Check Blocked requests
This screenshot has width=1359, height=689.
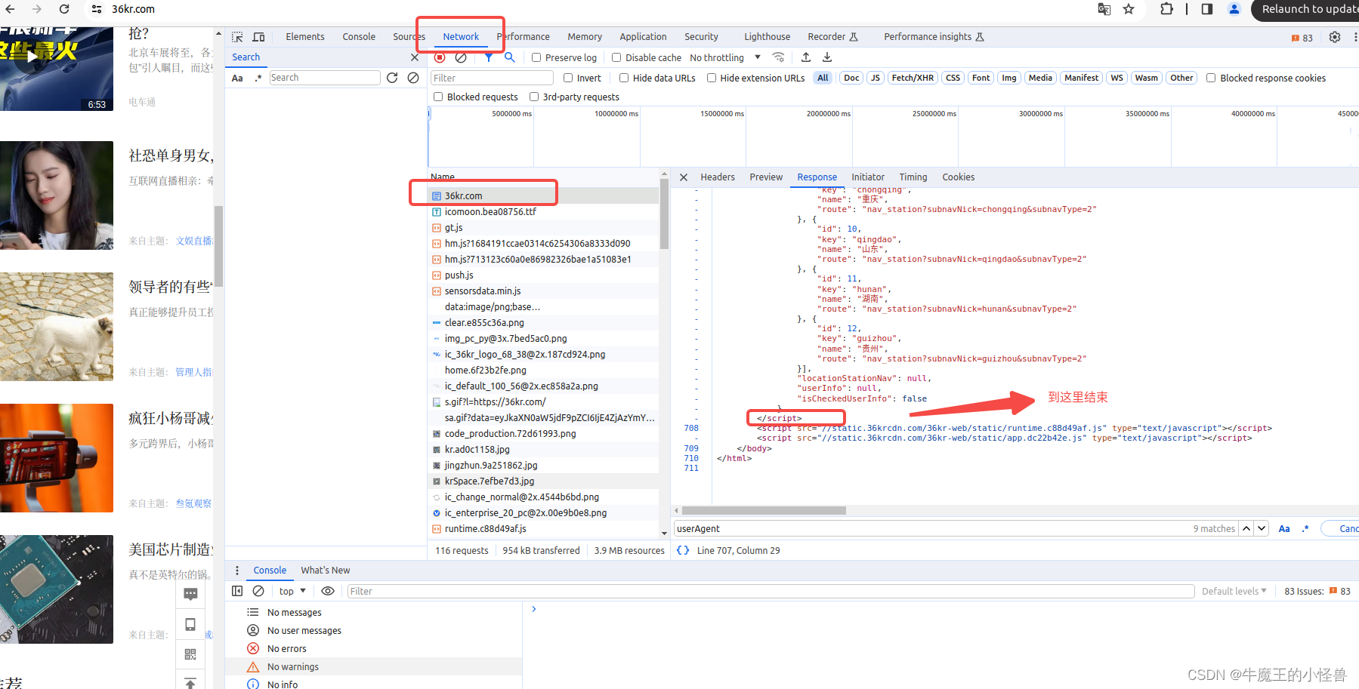[438, 97]
